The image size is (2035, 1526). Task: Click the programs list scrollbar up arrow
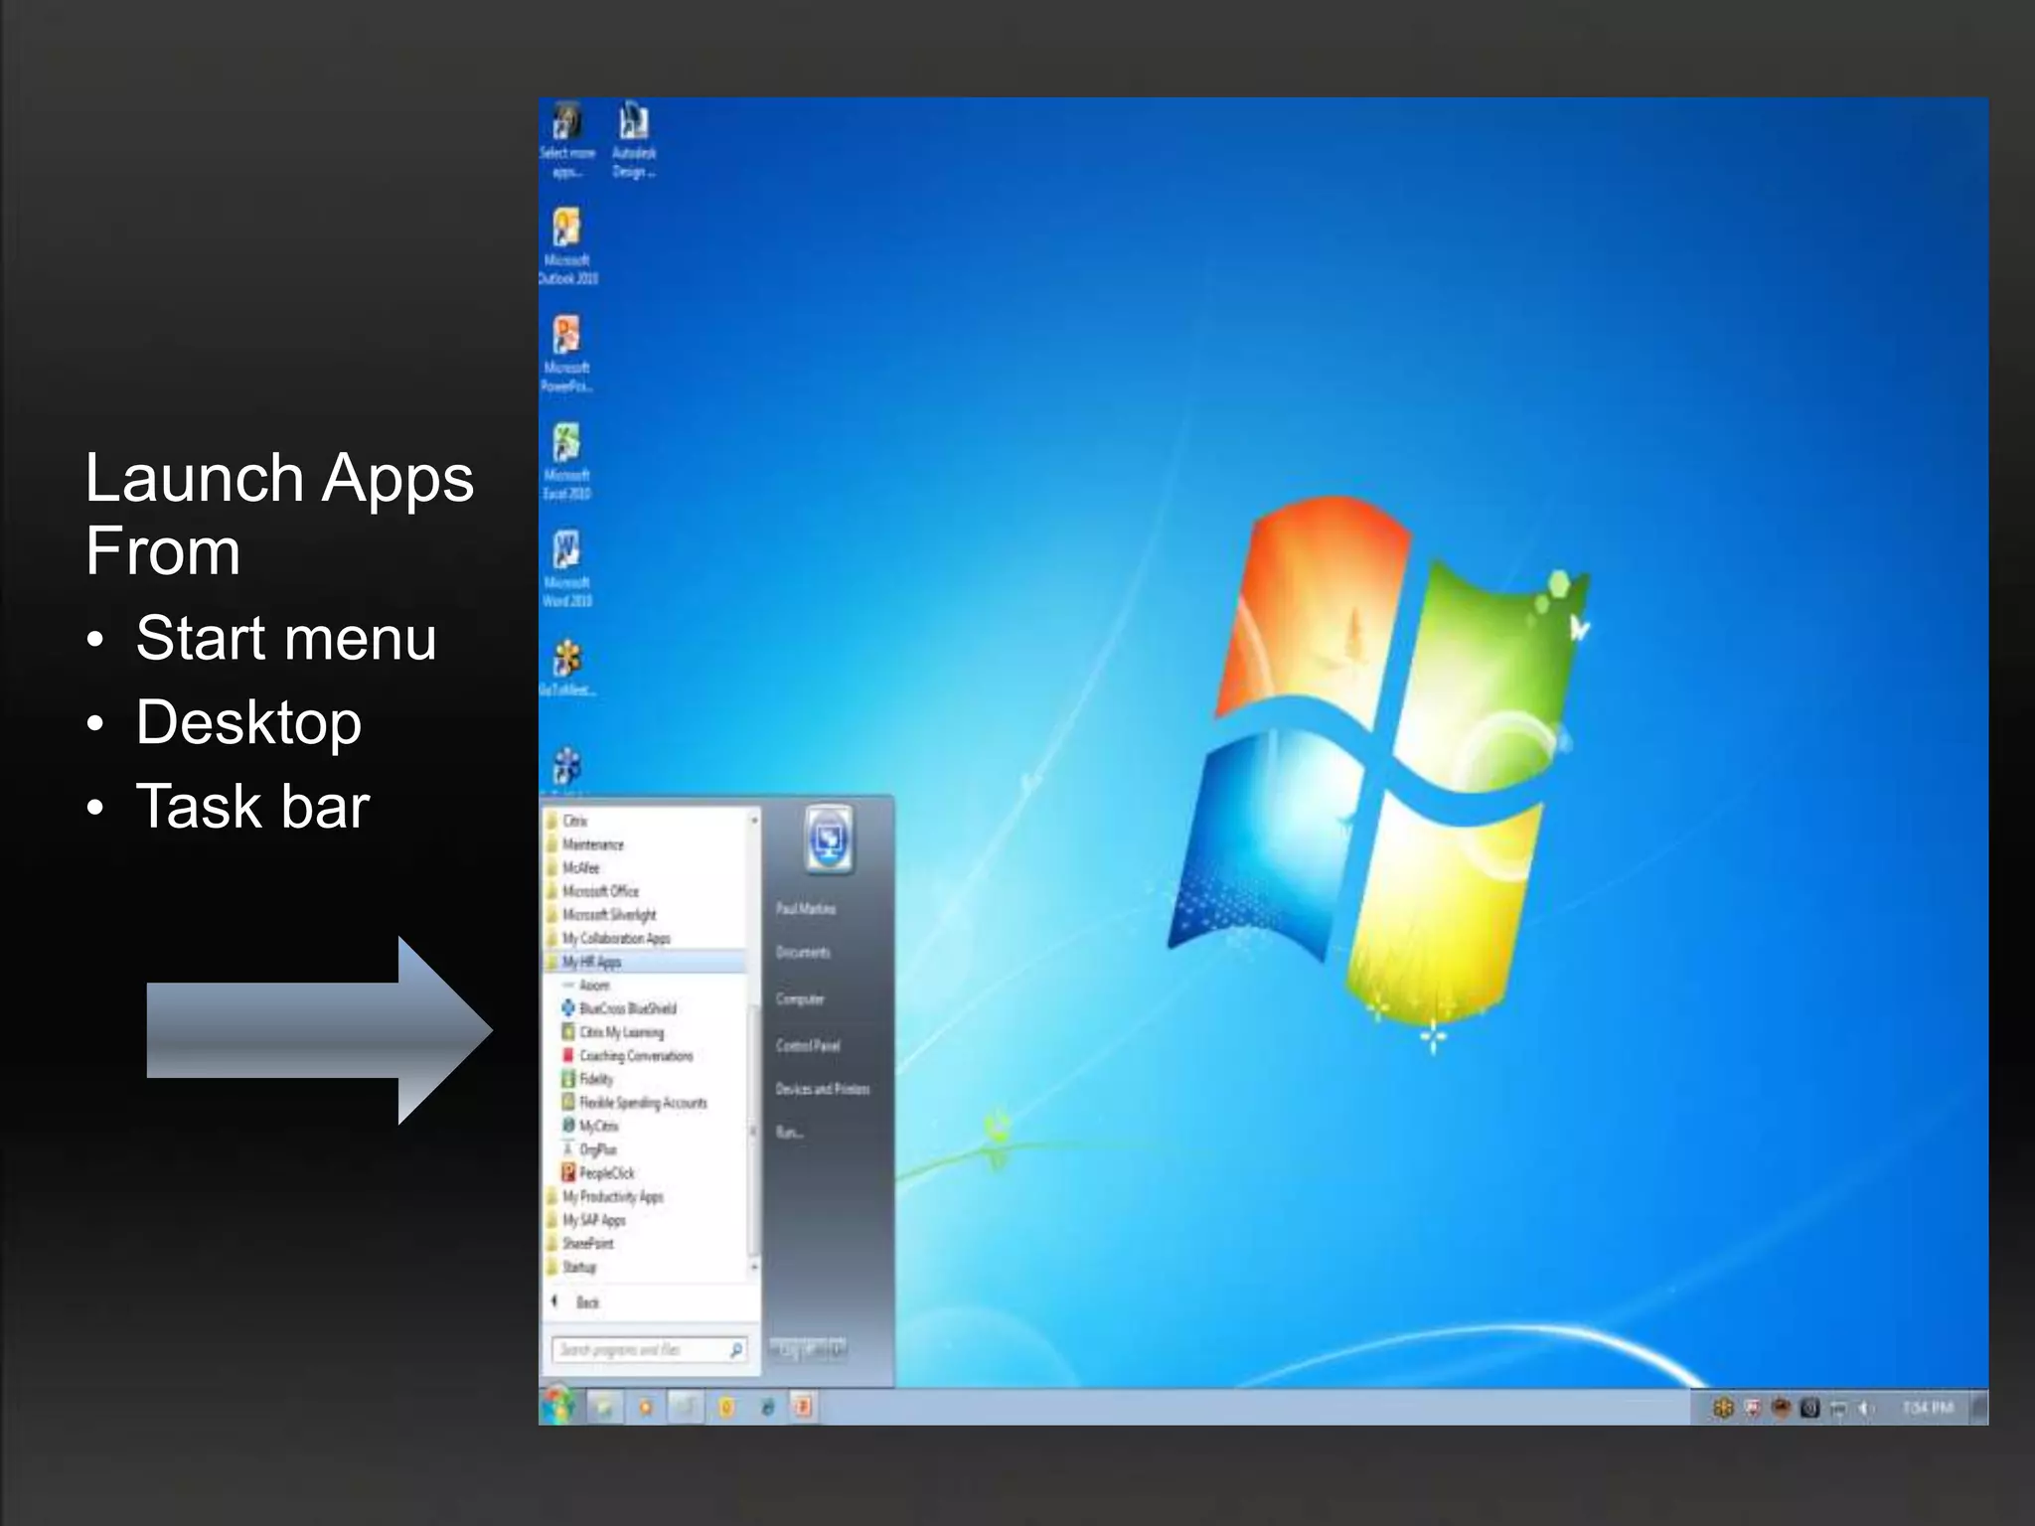click(x=754, y=820)
